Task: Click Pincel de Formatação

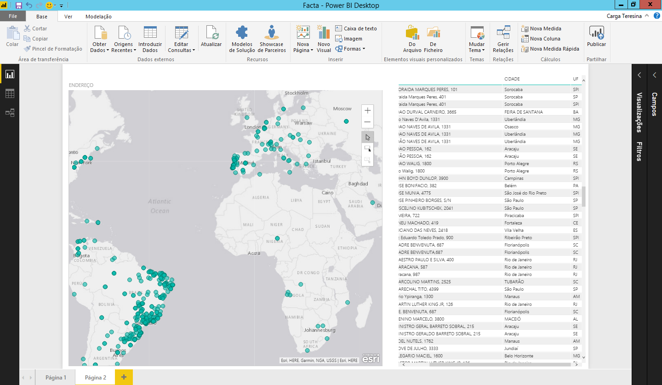Action: pyautogui.click(x=53, y=49)
